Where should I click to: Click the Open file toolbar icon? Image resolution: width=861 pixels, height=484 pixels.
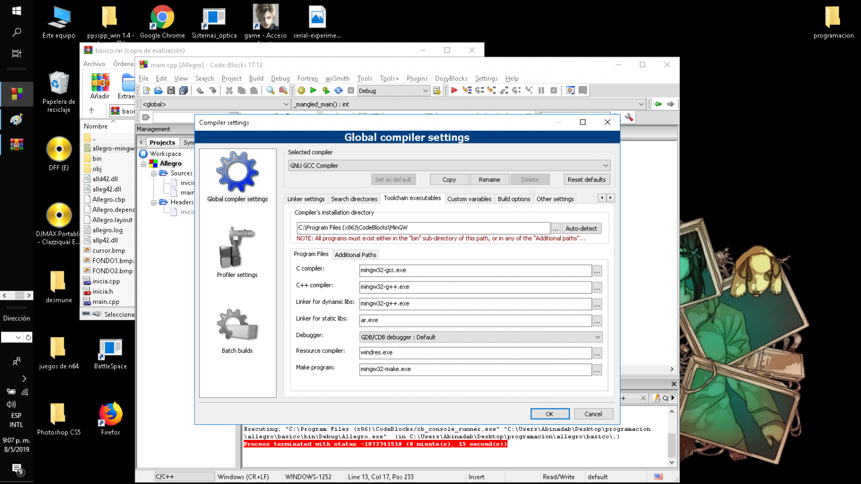(x=158, y=91)
